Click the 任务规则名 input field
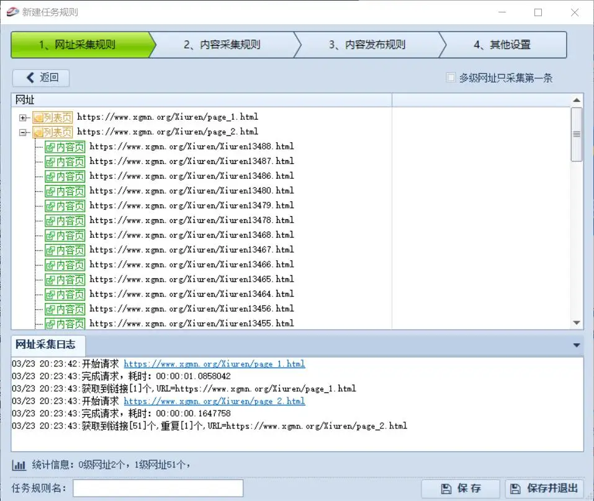This screenshot has height=501, width=594. tap(158, 488)
